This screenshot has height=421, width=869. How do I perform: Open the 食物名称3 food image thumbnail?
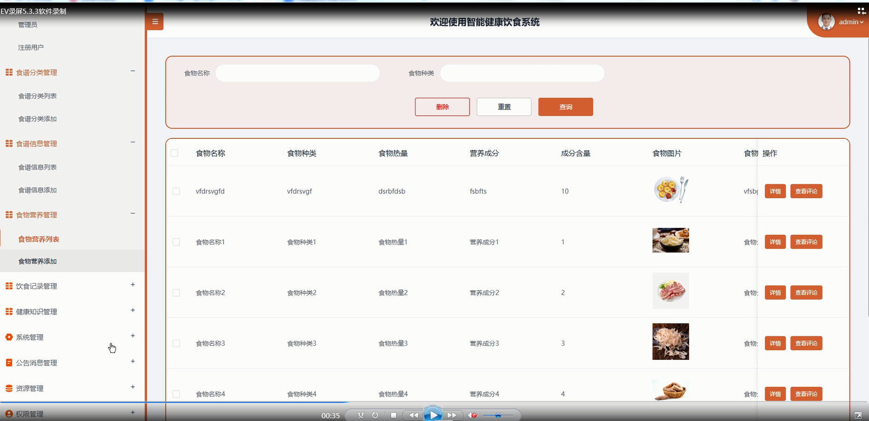point(671,341)
